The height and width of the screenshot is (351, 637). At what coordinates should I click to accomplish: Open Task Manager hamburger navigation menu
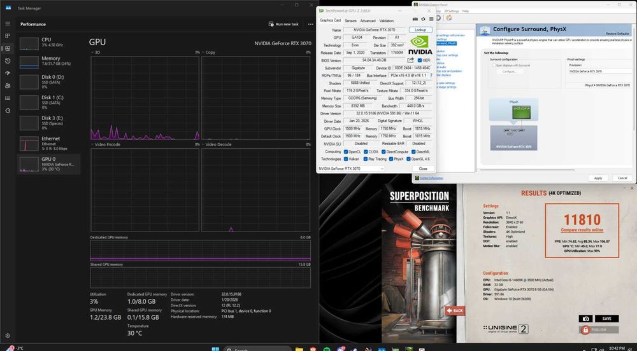click(8, 24)
